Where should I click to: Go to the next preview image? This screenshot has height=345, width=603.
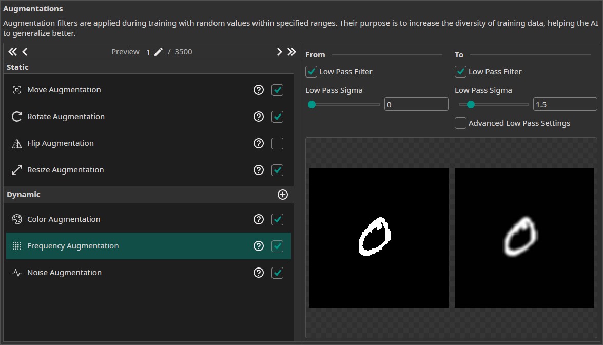[x=279, y=52]
